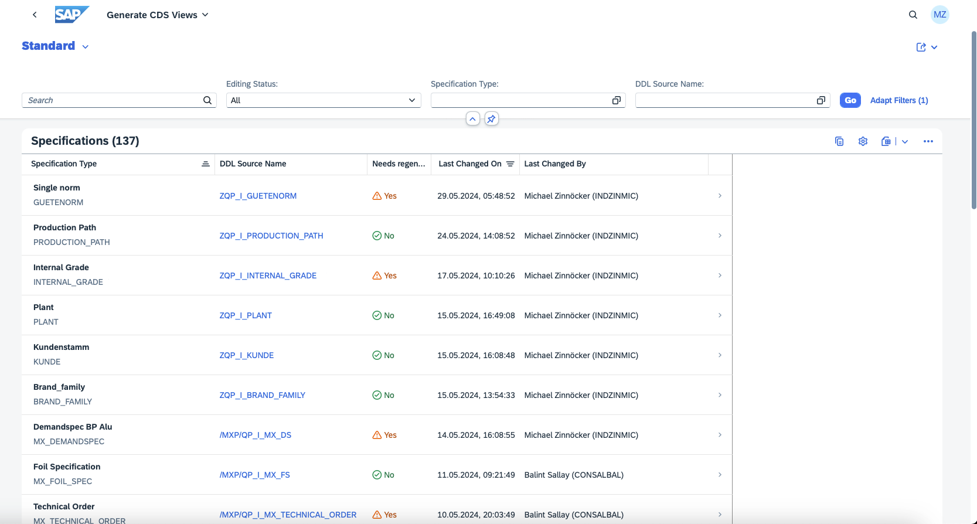The width and height of the screenshot is (977, 524).
Task: Open the Generate CDS Views title menu
Action: [158, 15]
